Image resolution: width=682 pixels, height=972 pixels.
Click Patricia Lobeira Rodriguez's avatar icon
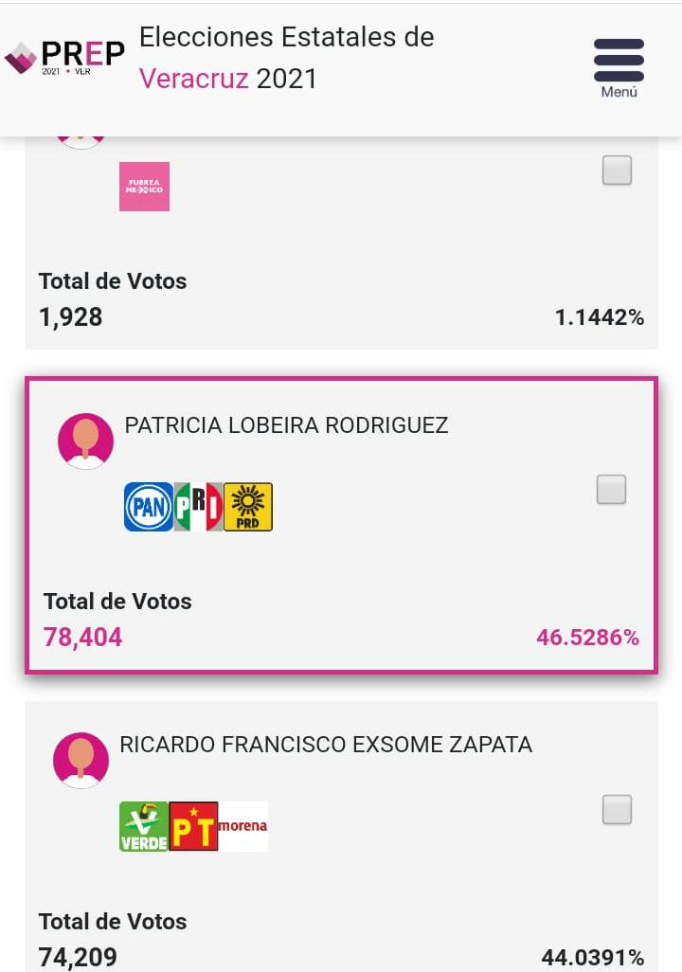(x=85, y=441)
